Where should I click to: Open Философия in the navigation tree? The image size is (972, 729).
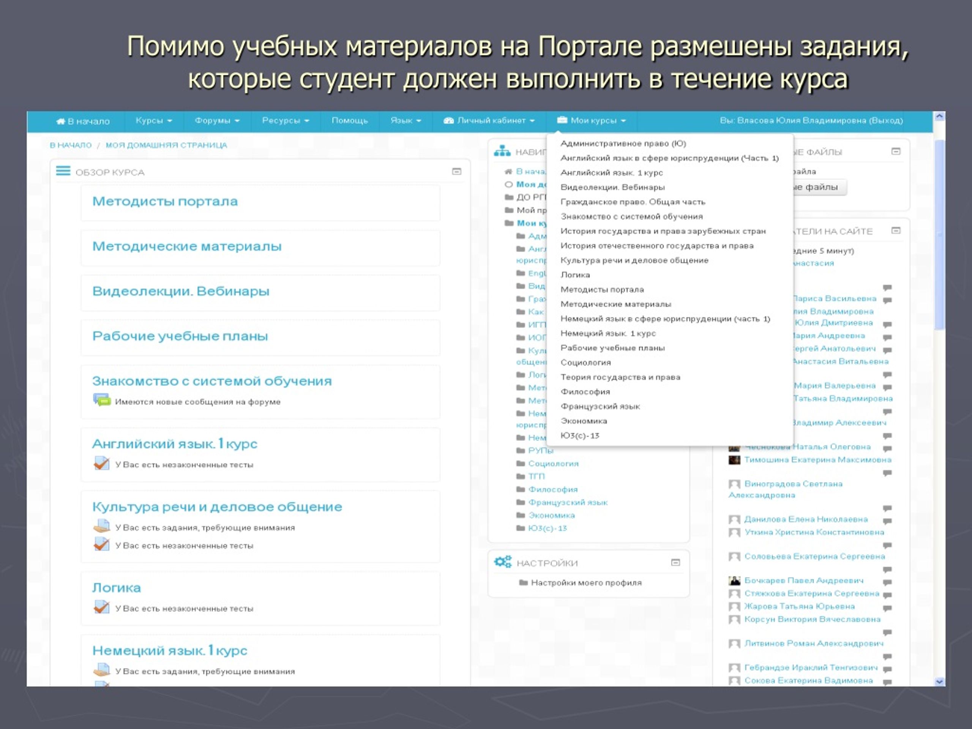553,489
